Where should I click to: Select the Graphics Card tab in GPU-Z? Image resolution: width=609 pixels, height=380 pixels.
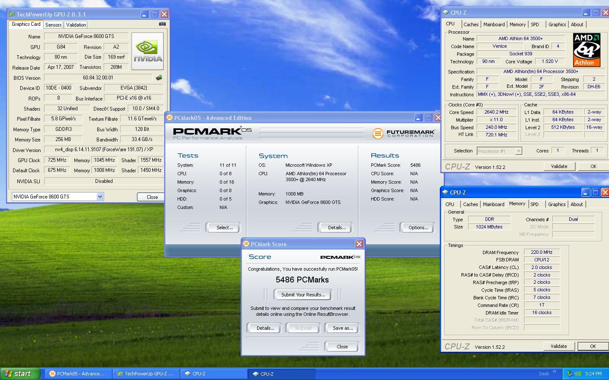(26, 24)
